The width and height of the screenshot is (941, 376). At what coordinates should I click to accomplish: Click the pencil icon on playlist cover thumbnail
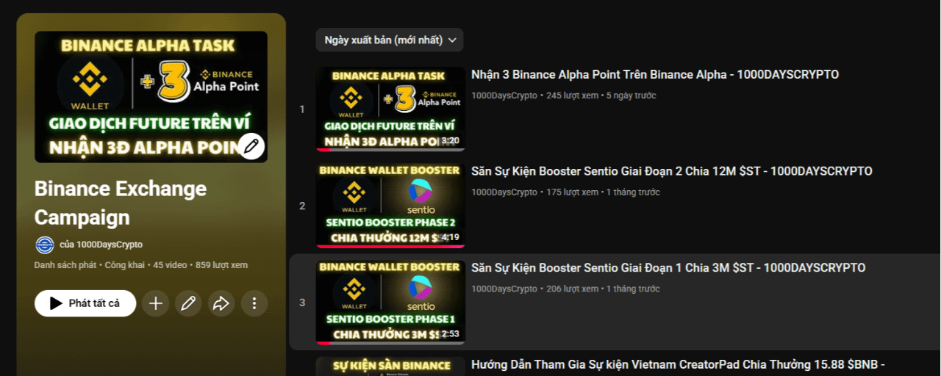[x=251, y=145]
